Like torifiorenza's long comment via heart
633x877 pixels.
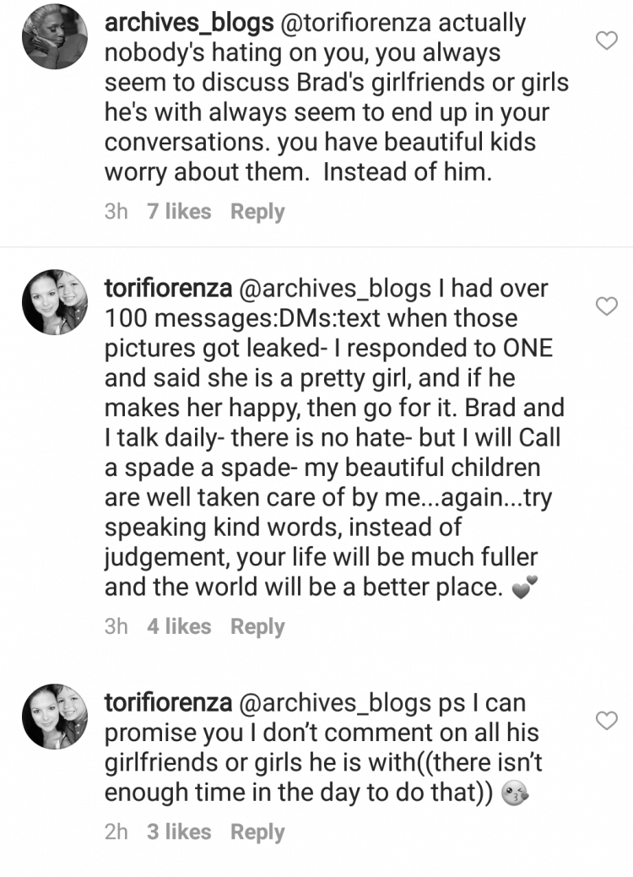coord(608,306)
